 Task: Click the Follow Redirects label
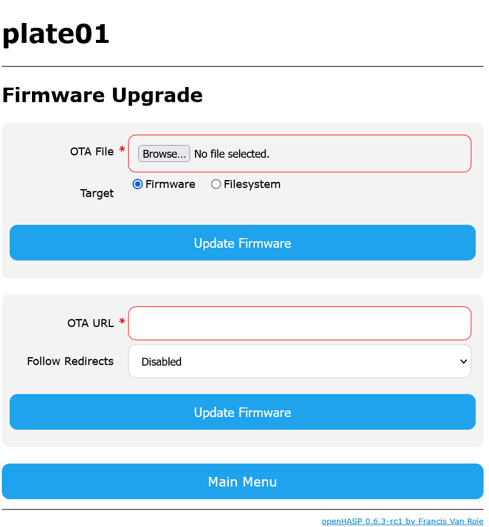click(x=70, y=361)
